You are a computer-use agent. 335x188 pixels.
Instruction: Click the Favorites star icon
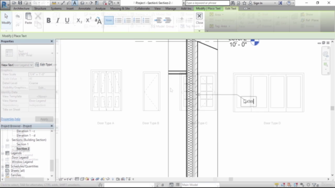(x=244, y=3)
